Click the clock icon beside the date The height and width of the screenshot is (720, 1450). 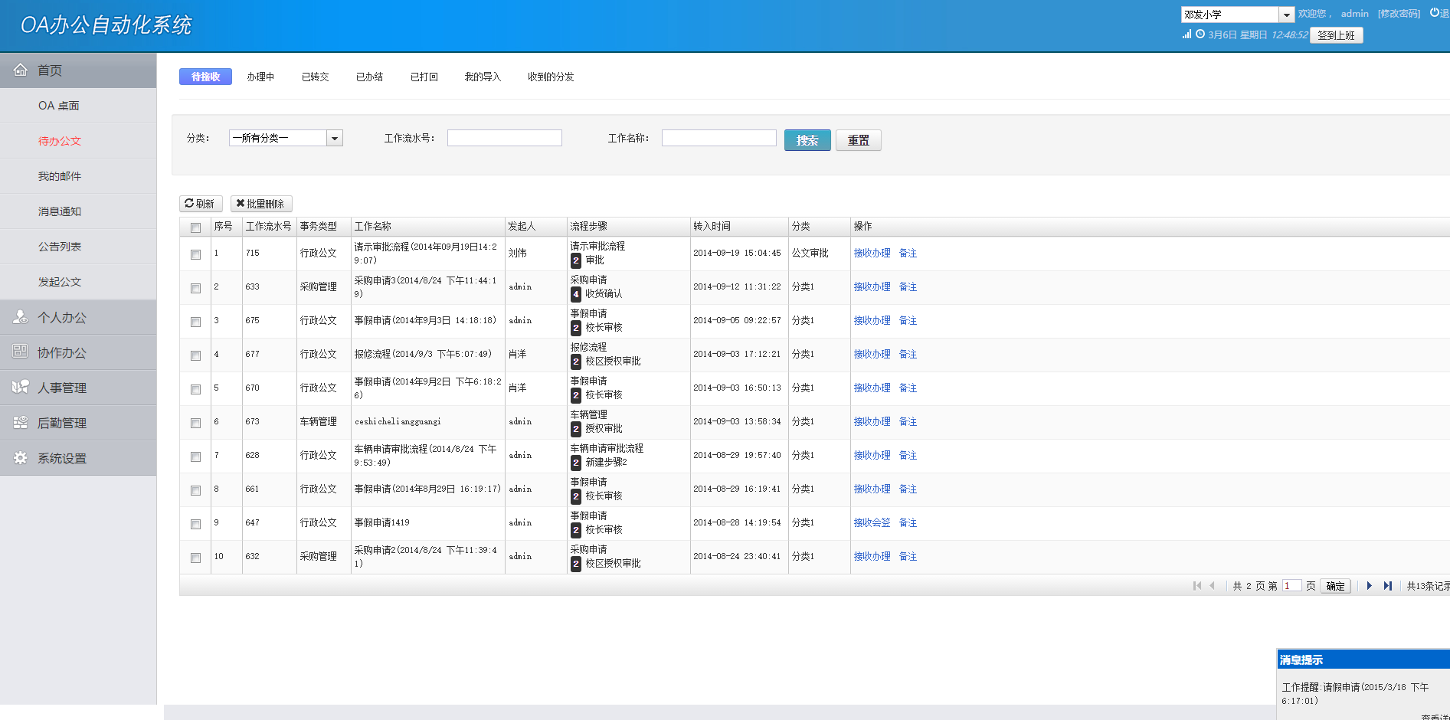1200,34
